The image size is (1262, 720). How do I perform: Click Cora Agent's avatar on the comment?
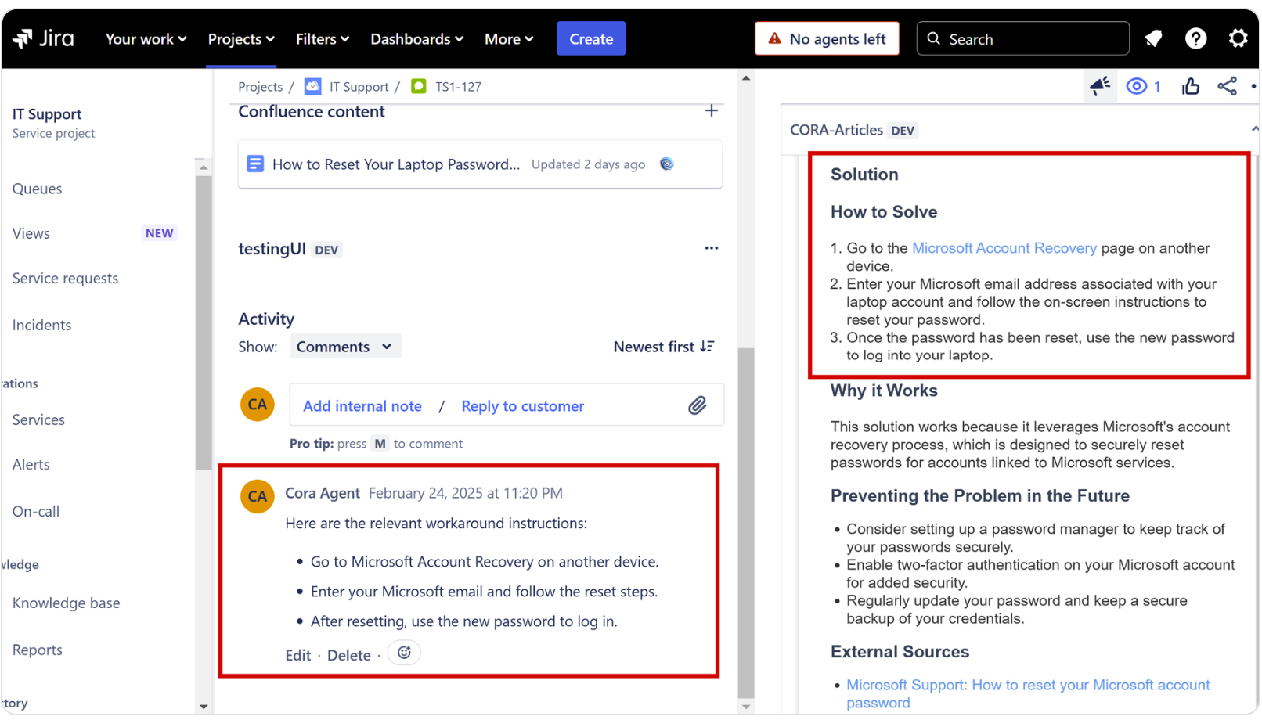258,496
